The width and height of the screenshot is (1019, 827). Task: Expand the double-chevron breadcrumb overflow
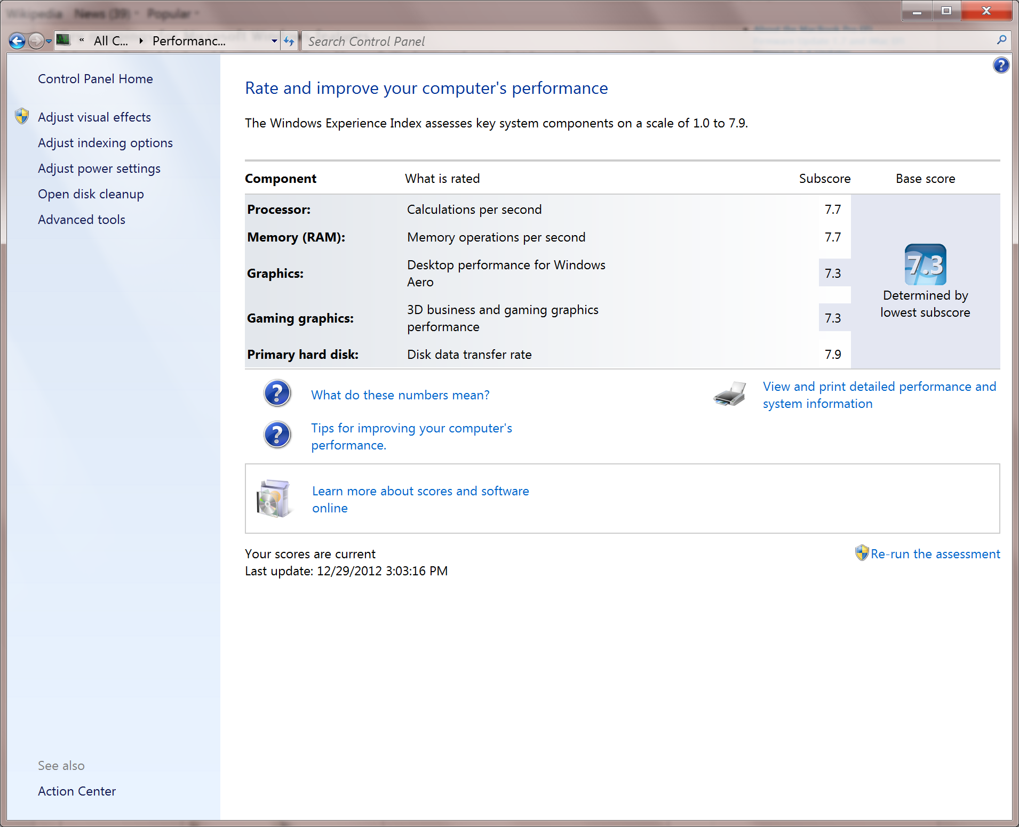pyautogui.click(x=82, y=41)
